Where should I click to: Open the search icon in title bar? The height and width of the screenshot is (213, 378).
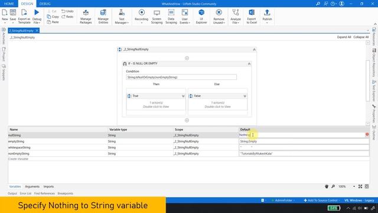pyautogui.click(x=318, y=4)
